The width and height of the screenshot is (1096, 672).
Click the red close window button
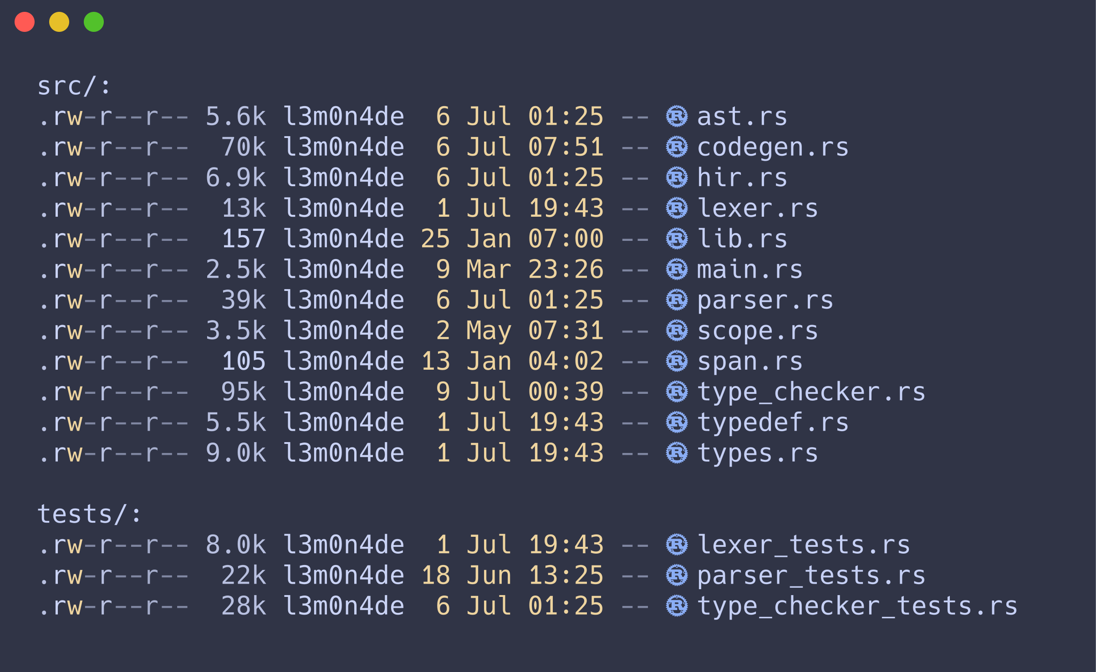(x=25, y=22)
